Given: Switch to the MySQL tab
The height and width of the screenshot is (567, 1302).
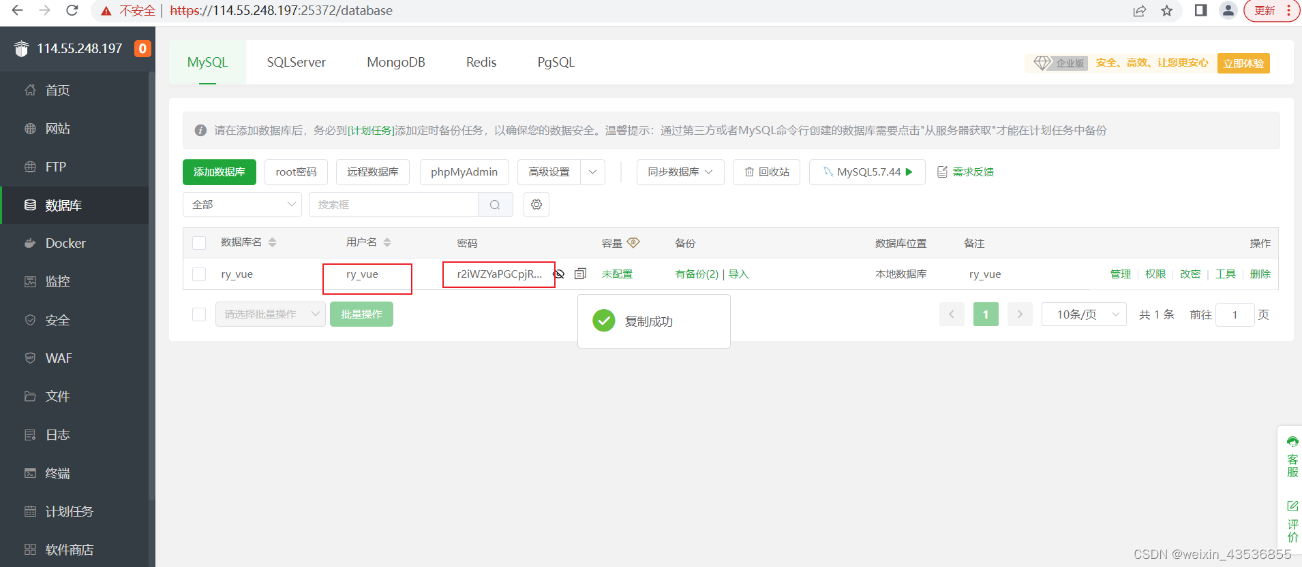Looking at the screenshot, I should click(x=207, y=62).
